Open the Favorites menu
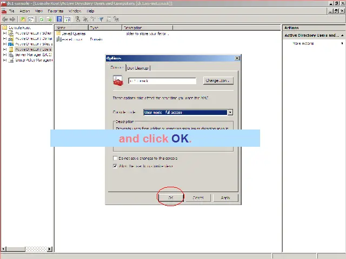The image size is (346, 259). click(55, 11)
